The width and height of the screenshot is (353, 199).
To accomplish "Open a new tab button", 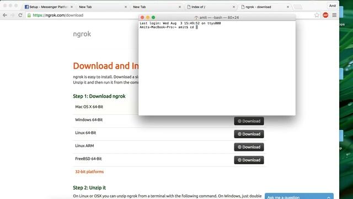I will point(298,7).
